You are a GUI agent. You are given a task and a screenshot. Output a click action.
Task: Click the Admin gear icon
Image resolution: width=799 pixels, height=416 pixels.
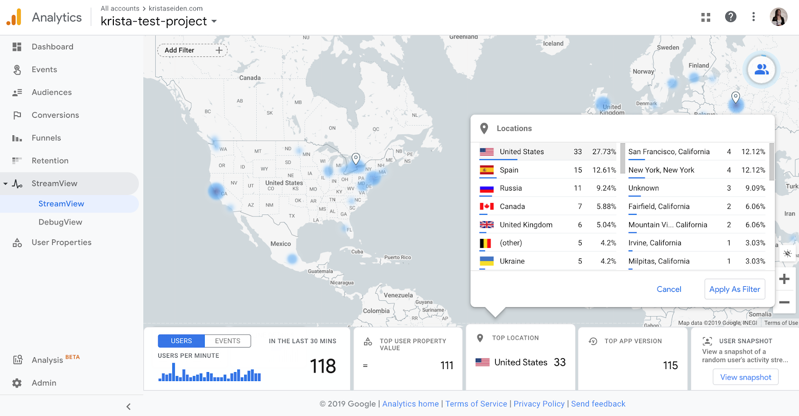coord(17,383)
